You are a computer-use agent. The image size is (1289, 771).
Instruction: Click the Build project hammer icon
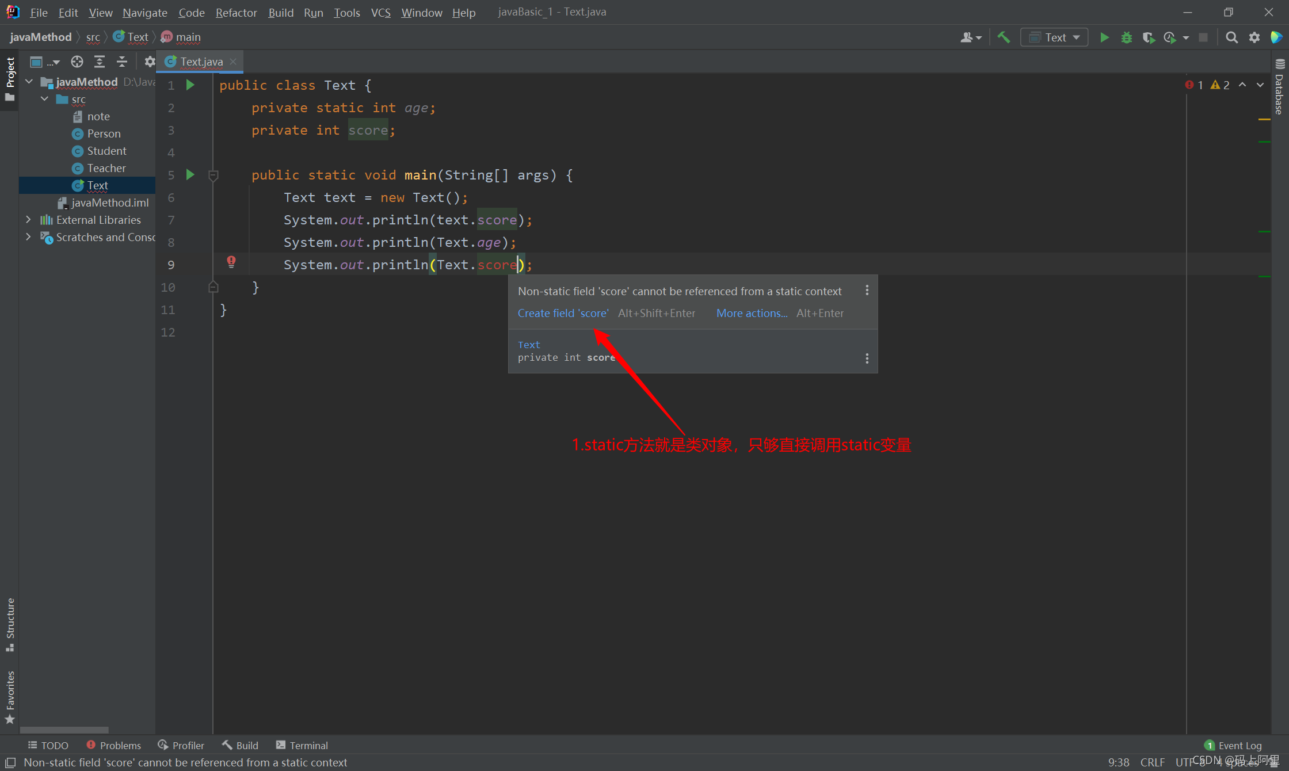[1004, 37]
